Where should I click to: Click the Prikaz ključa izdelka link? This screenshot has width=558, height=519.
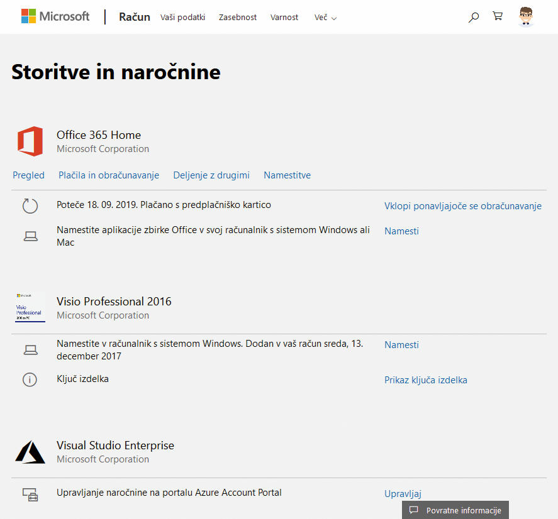[426, 380]
